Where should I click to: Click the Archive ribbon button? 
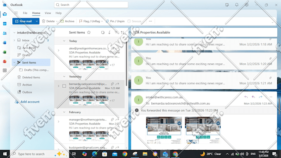[x=67, y=21]
